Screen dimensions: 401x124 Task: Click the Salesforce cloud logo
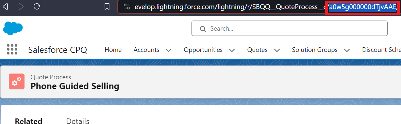[13, 28]
